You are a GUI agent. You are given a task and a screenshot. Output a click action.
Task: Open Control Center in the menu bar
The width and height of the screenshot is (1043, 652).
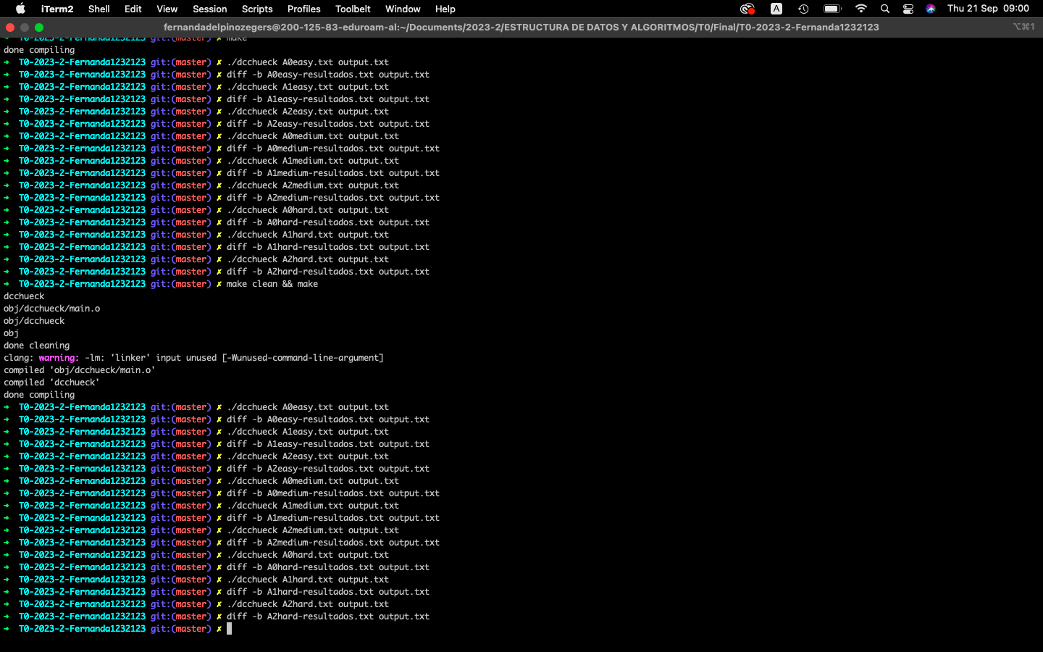[908, 9]
